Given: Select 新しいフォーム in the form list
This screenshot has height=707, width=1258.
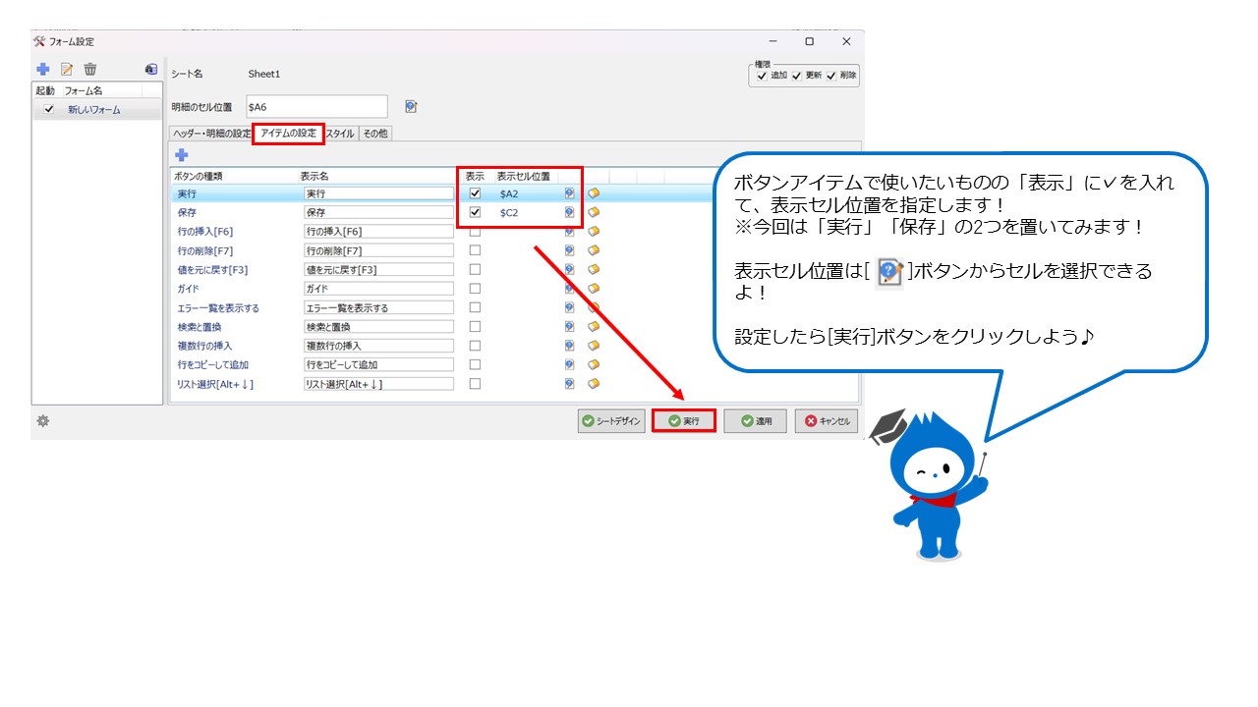Looking at the screenshot, I should point(94,110).
